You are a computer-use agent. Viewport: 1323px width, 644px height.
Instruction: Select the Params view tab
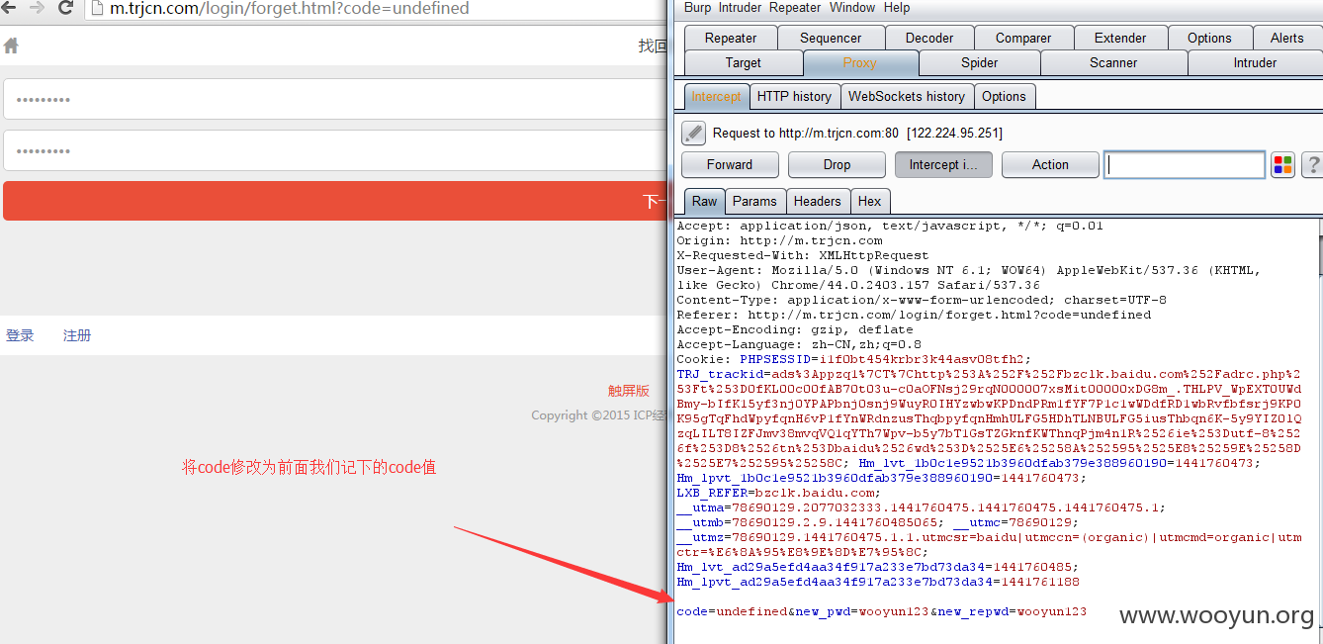(755, 201)
